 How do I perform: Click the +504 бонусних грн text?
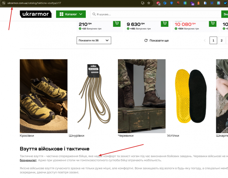tap(188, 29)
